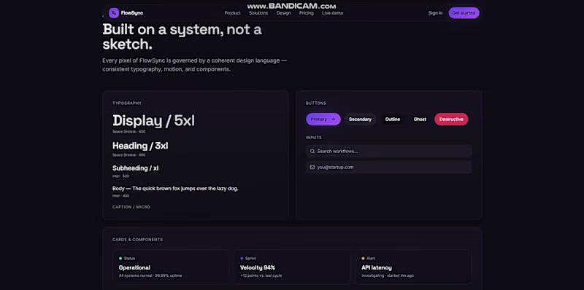
Task: Select the API latency alert card
Action: click(x=413, y=267)
